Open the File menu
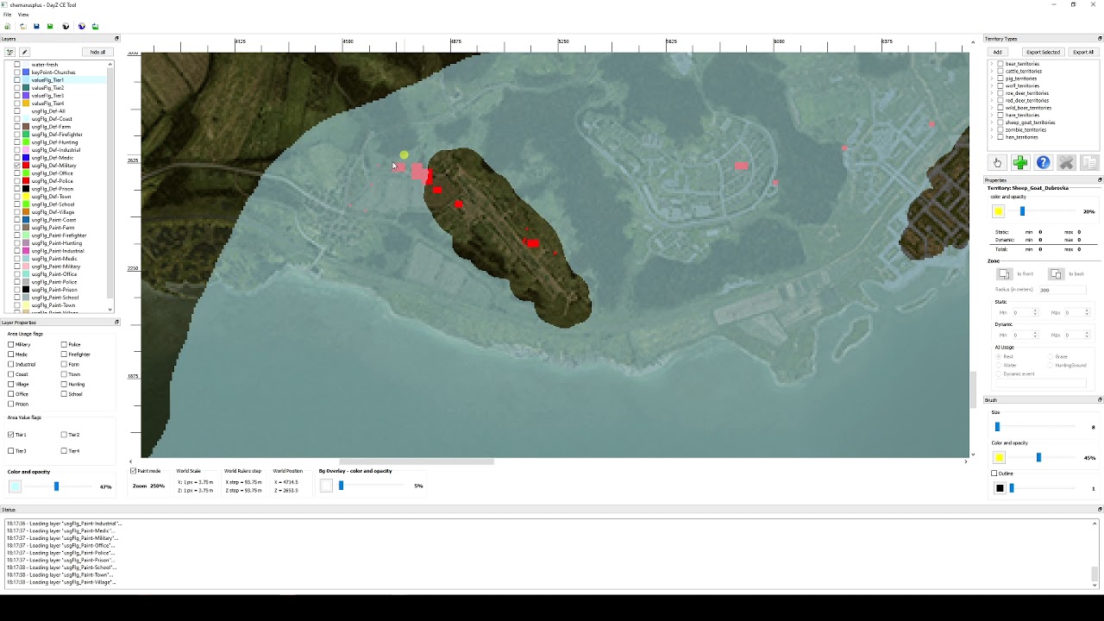This screenshot has height=621, width=1104. [x=7, y=15]
